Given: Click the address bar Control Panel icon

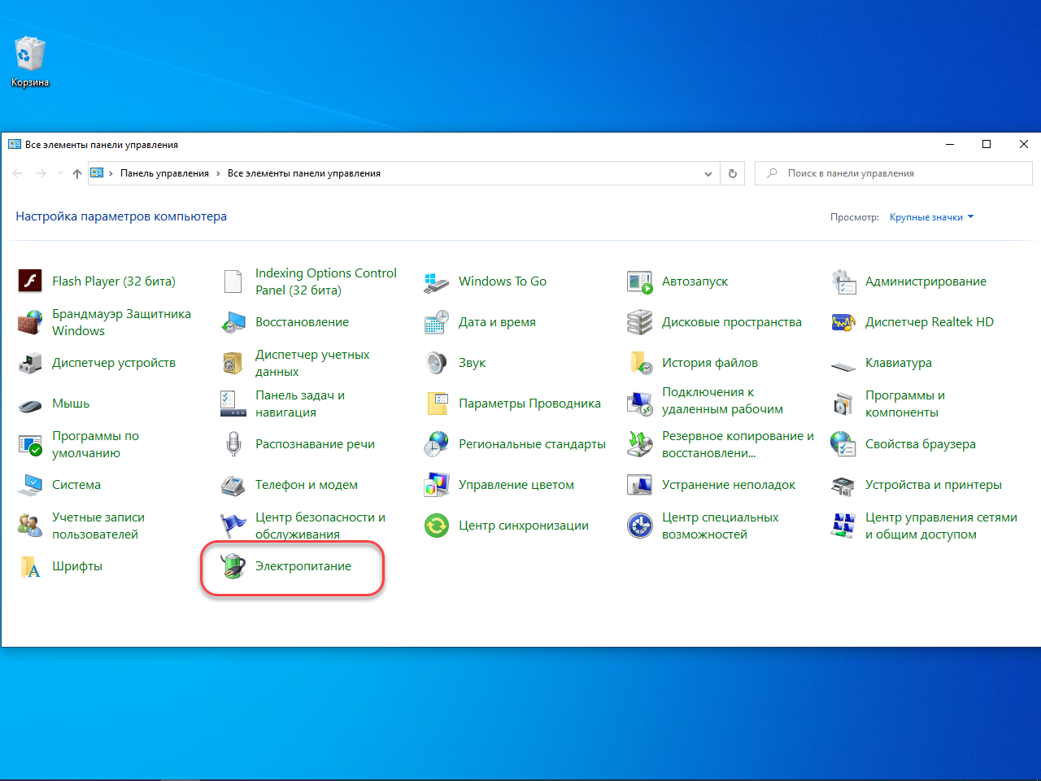Looking at the screenshot, I should pos(98,173).
